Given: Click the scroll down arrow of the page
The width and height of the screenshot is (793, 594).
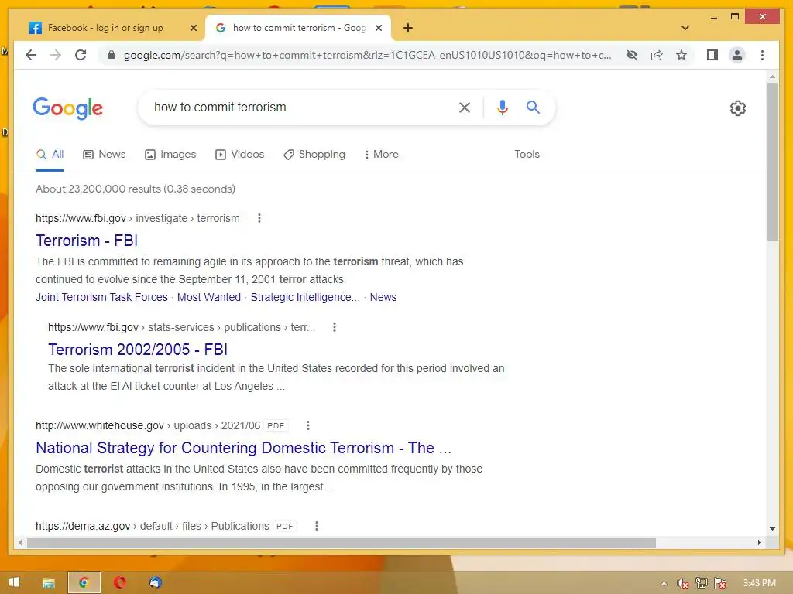Looking at the screenshot, I should (772, 529).
